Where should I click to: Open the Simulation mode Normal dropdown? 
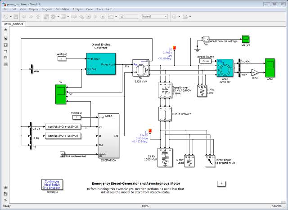[x=154, y=17]
